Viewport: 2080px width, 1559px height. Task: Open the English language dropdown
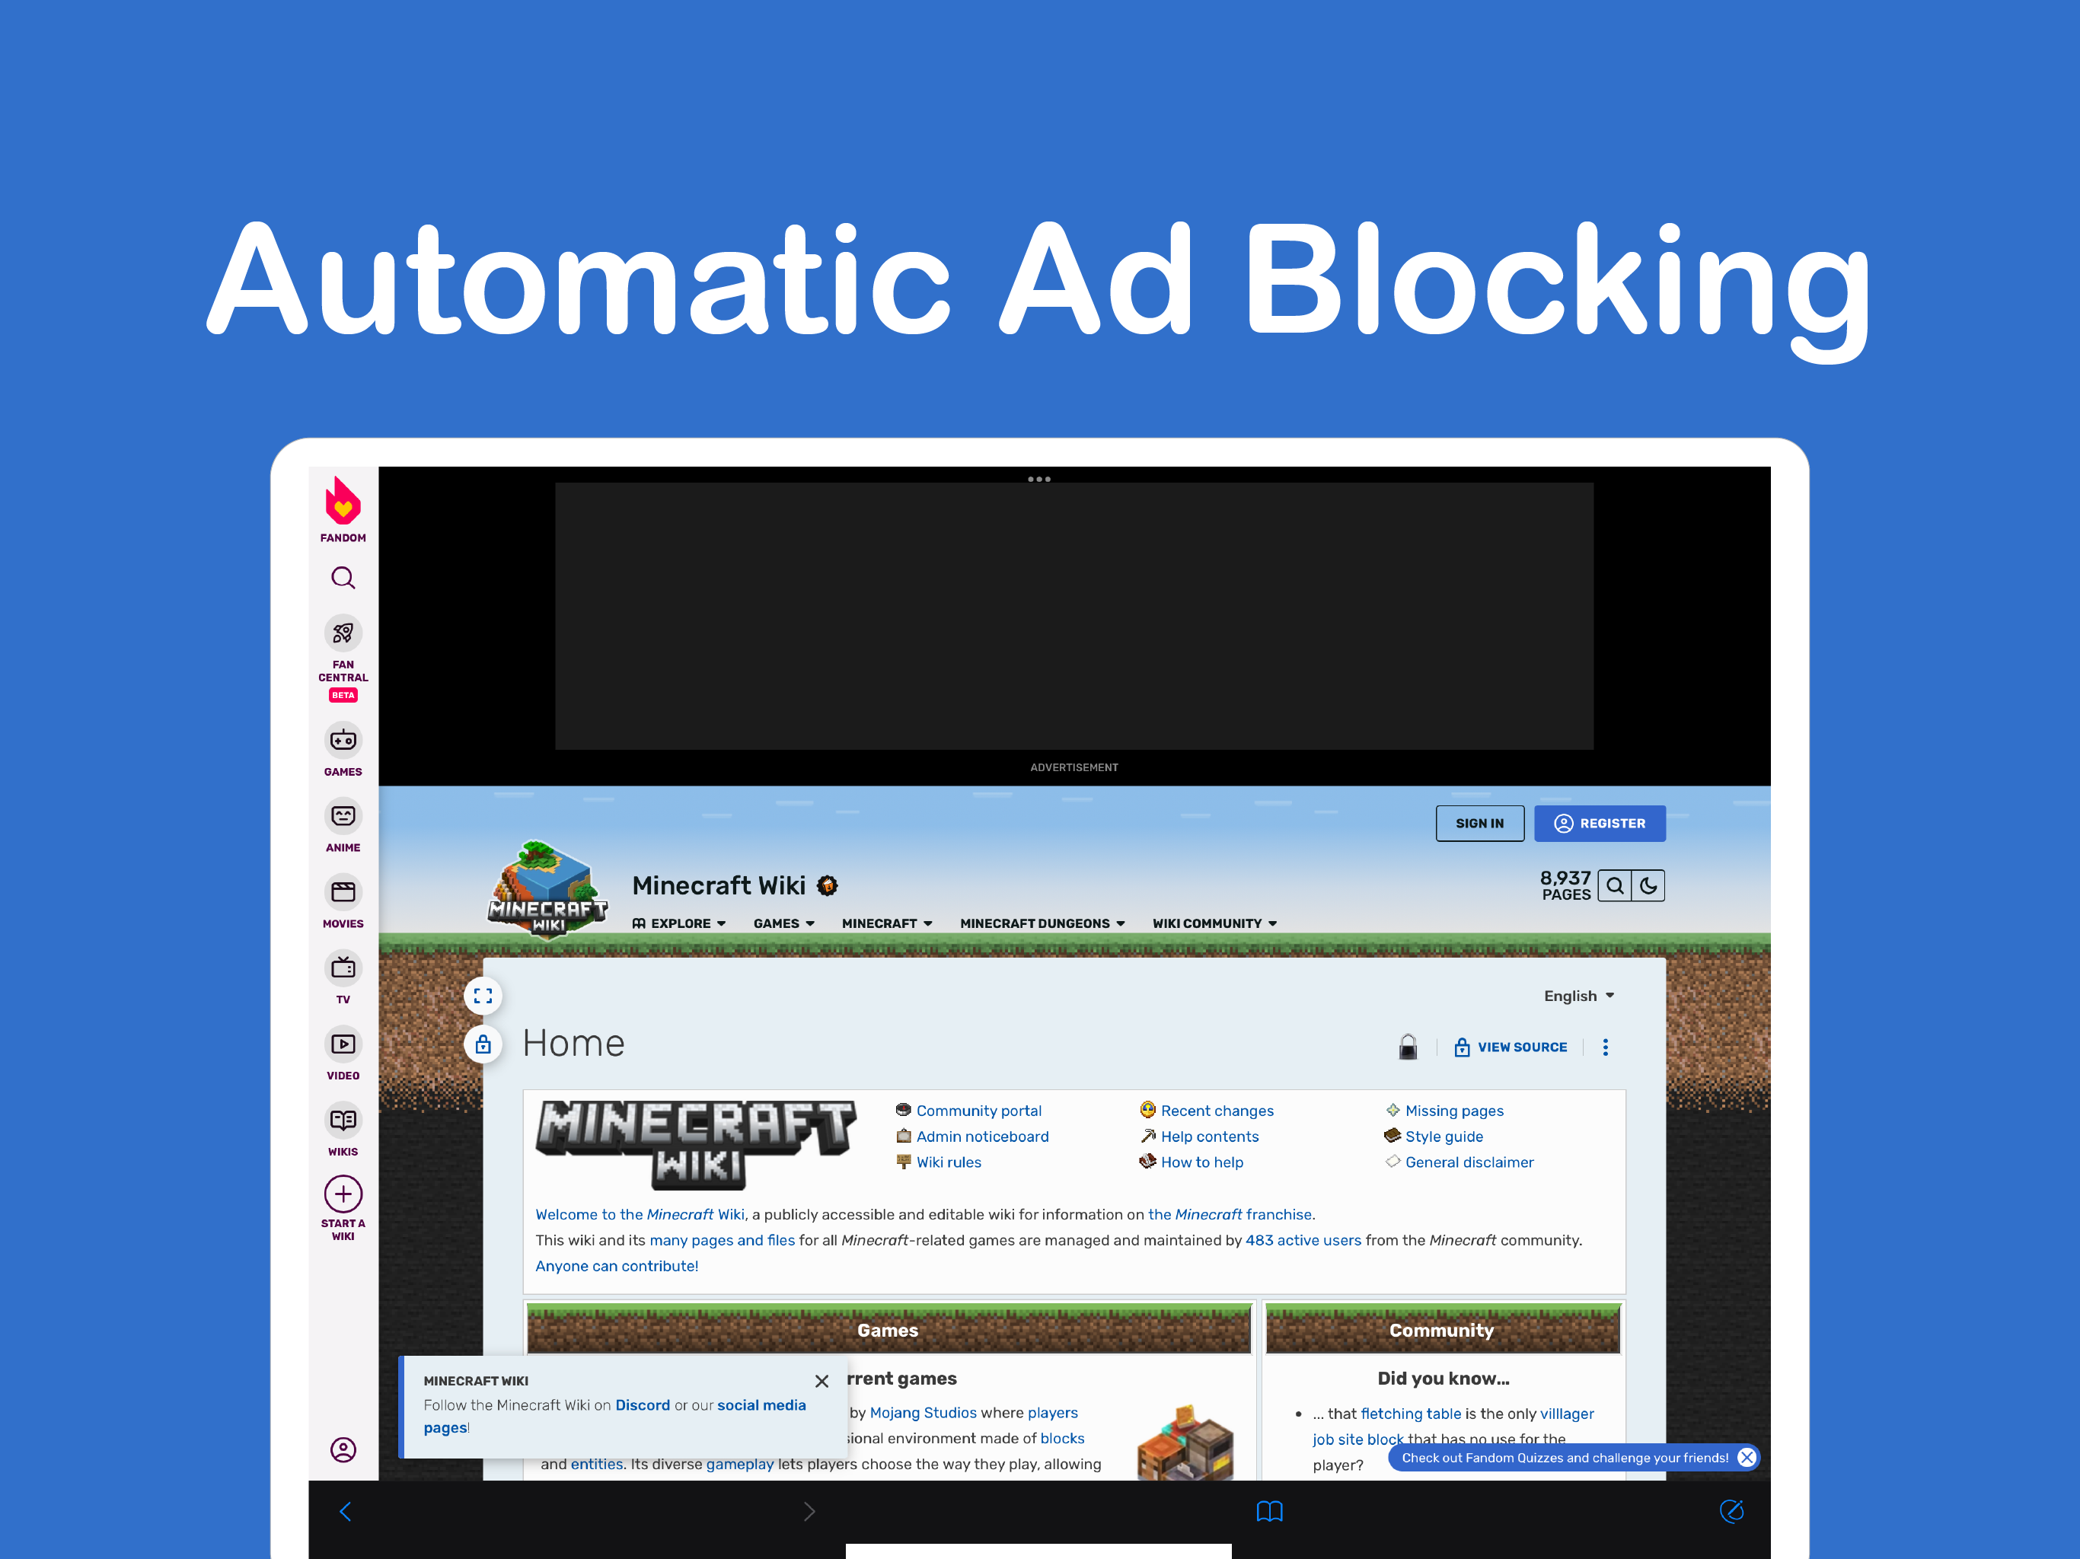1579,996
